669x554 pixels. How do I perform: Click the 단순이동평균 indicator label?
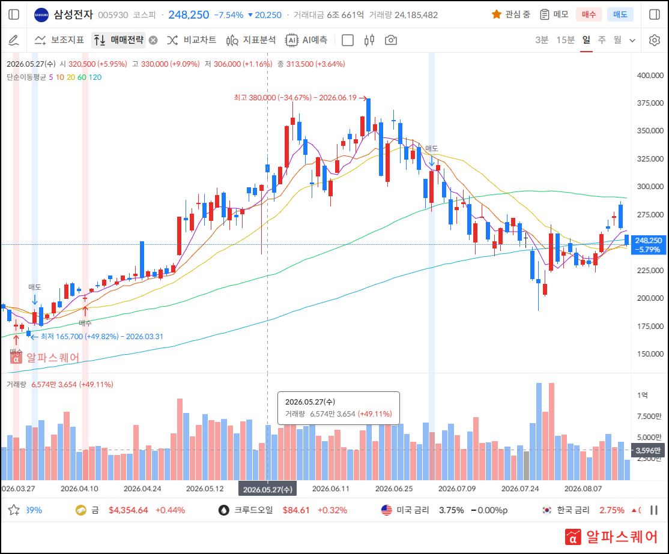click(x=26, y=77)
